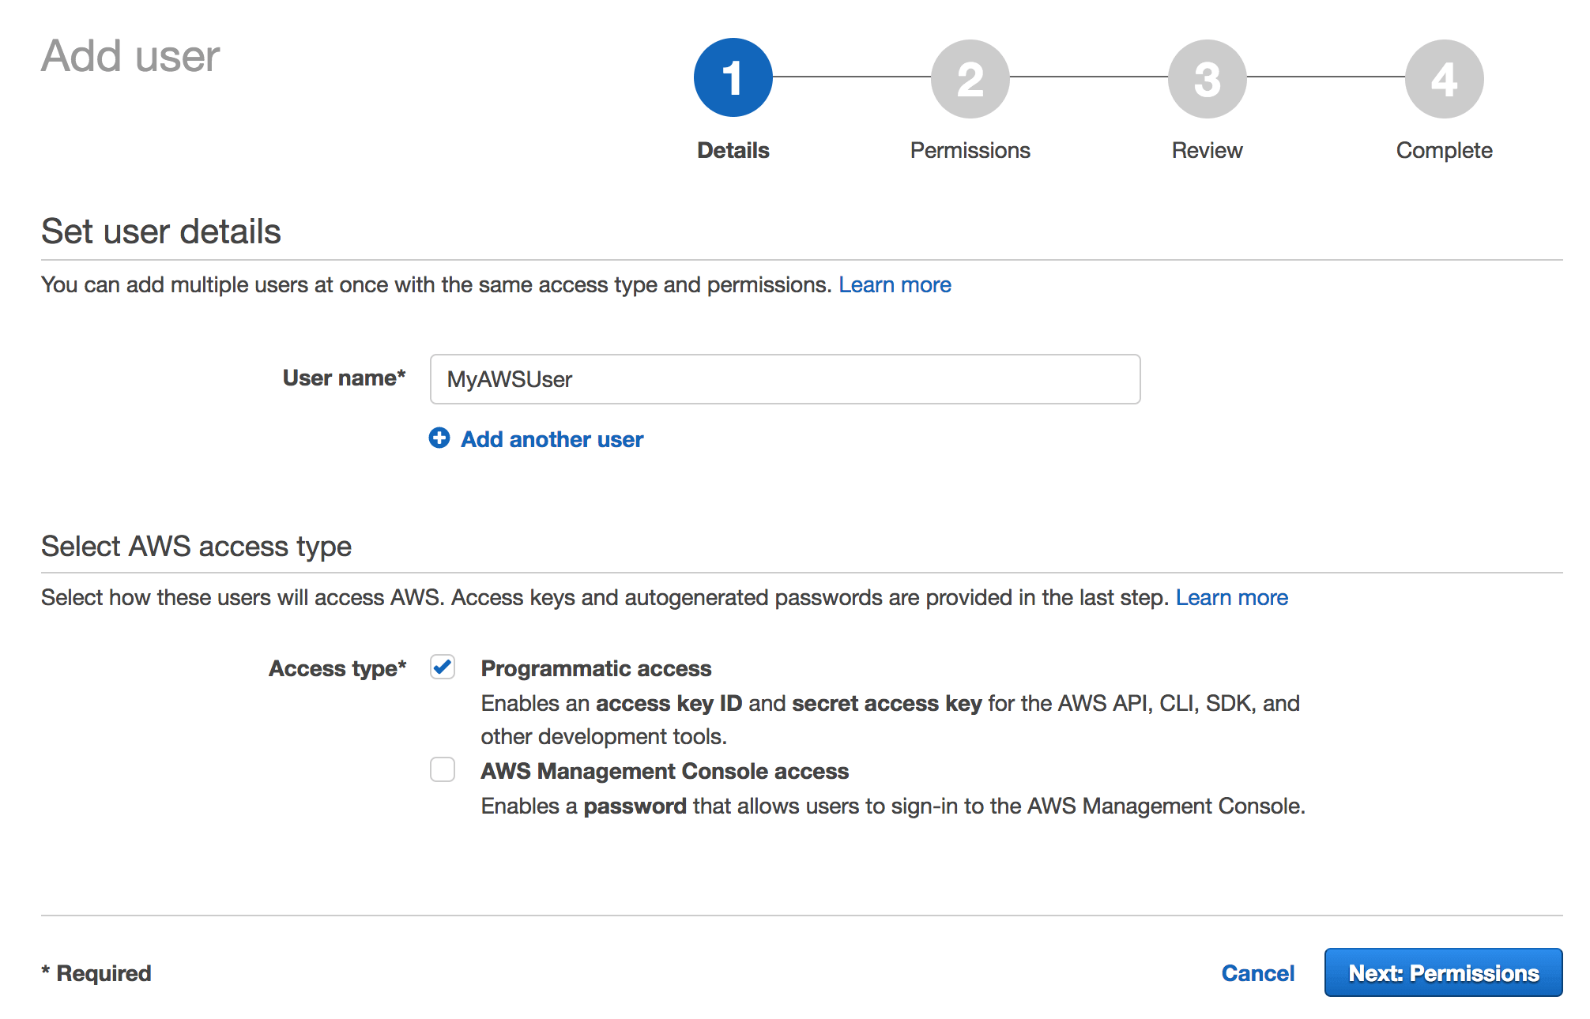
Task: Click the empty console access checkbox square
Action: 443,770
